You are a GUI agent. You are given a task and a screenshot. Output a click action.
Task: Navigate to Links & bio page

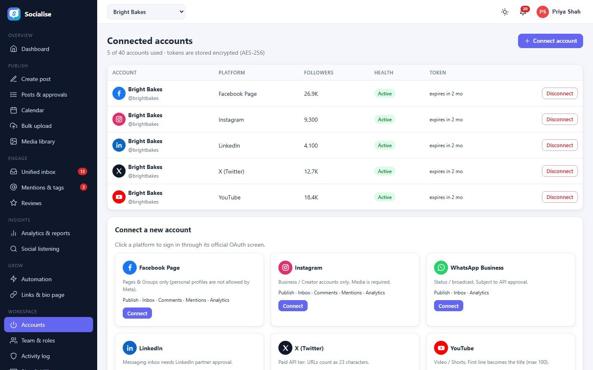(49, 295)
